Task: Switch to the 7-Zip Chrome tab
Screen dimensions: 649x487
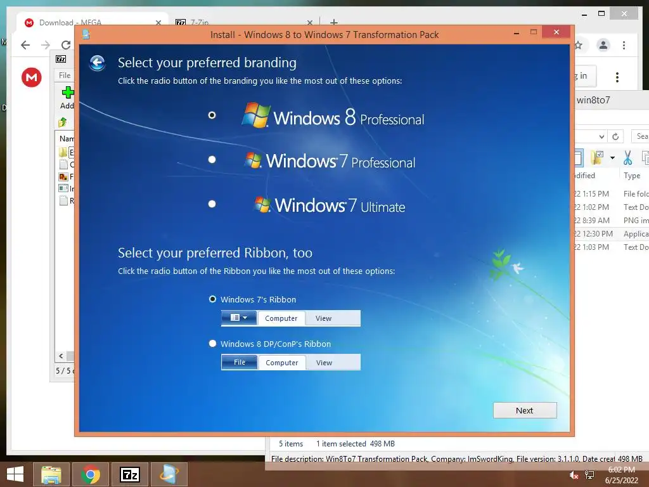Action: click(x=244, y=22)
